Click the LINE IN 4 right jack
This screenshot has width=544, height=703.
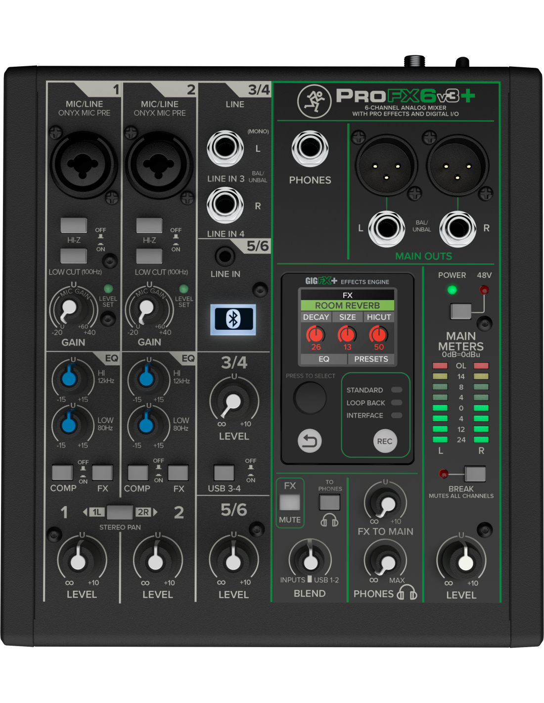tap(225, 205)
